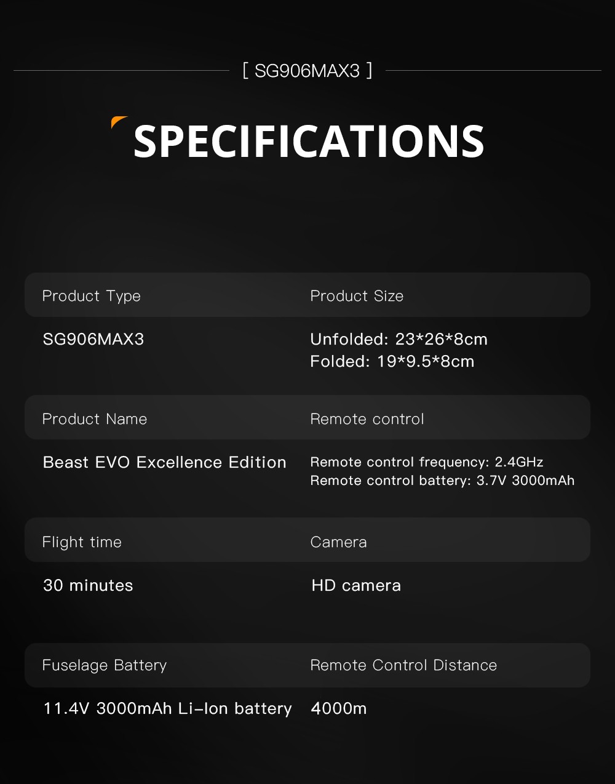This screenshot has width=615, height=784.
Task: Click the SPECIFICATIONS heading
Action: pos(309,142)
